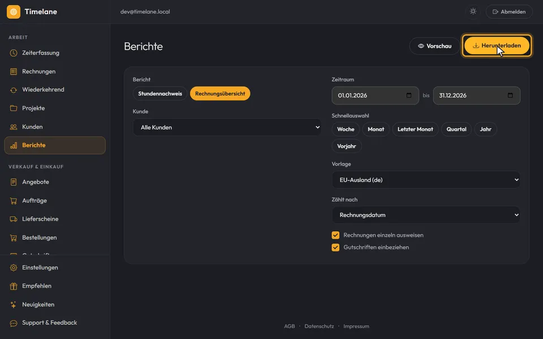The width and height of the screenshot is (543, 339).
Task: Click the Lieferscheine truck icon
Action: click(14, 219)
